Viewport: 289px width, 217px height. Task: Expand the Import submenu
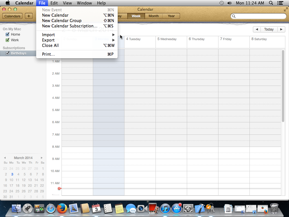point(77,35)
